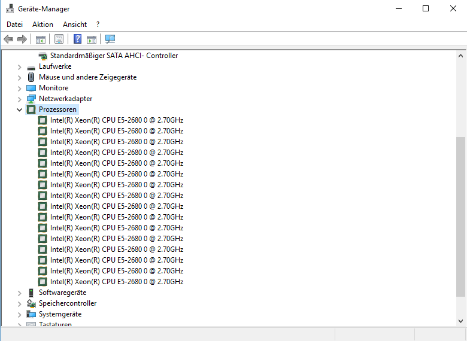
Task: Click the chip icon beside Prozessoren
Action: [x=31, y=109]
